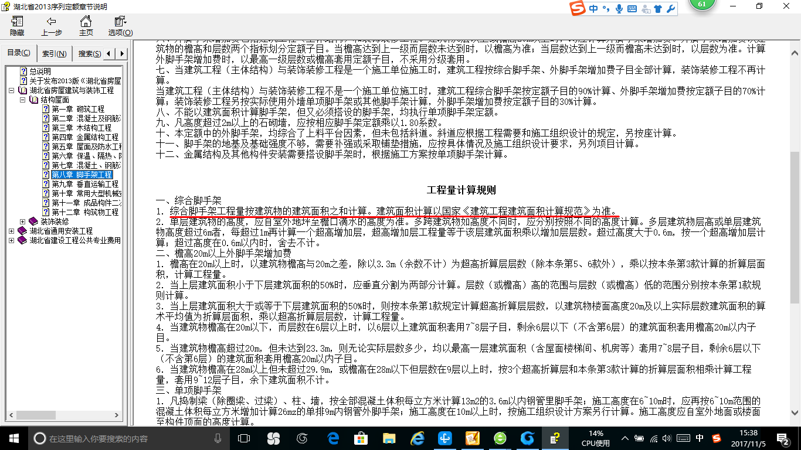This screenshot has width=801, height=450.
Task: Open the 主页 (Home) toolbar button
Action: pyautogui.click(x=86, y=26)
